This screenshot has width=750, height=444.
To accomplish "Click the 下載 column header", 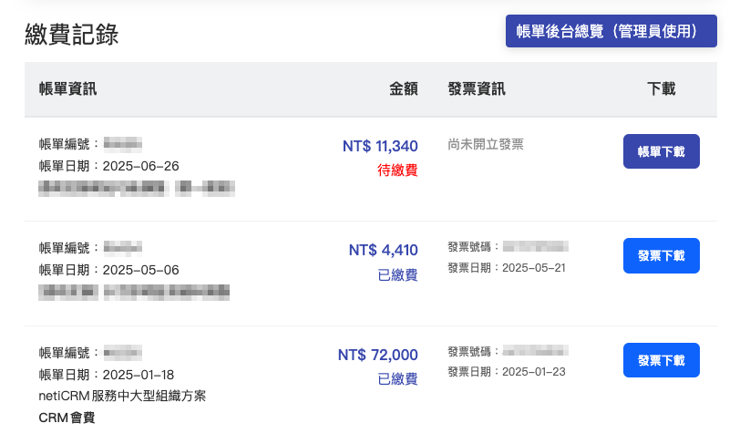I will [x=661, y=89].
